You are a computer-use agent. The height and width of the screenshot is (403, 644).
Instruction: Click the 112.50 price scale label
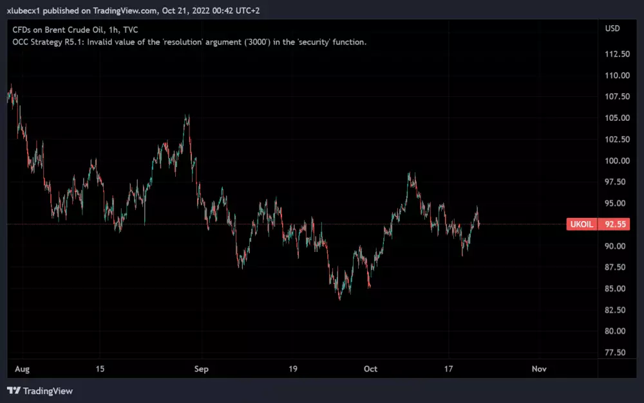click(616, 54)
